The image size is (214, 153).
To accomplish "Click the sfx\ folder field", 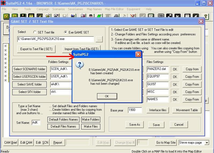I will 61,92.
